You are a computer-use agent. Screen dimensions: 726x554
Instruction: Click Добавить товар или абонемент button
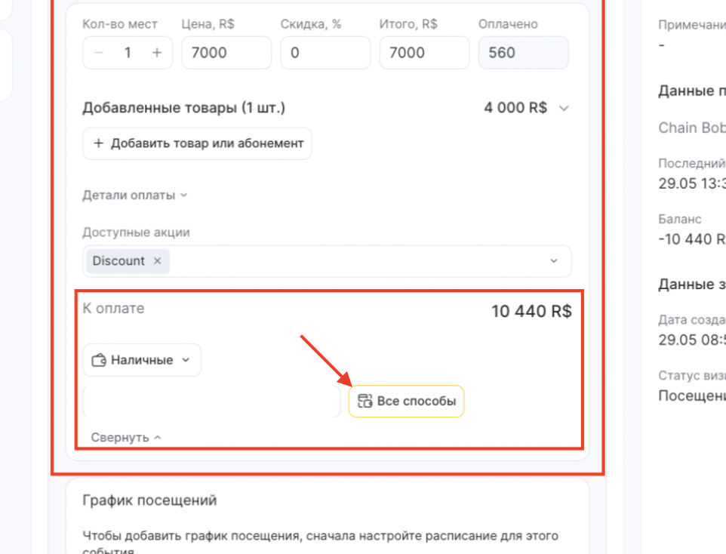(x=197, y=143)
